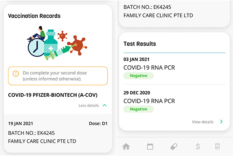Open the dollar sign payments icon
This screenshot has width=233, height=156.
click(x=198, y=147)
